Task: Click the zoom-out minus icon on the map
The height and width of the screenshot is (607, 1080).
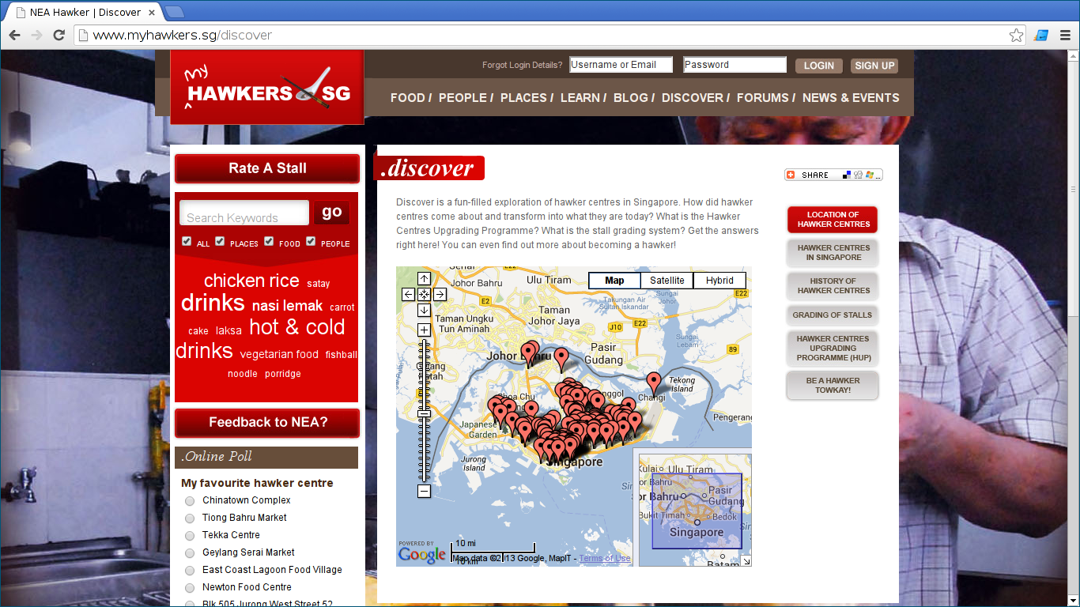Action: 424,491
